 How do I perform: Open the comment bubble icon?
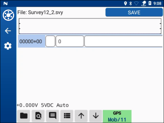coord(53,116)
